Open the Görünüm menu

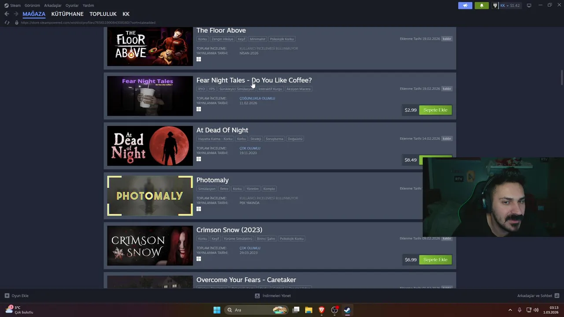(x=32, y=5)
